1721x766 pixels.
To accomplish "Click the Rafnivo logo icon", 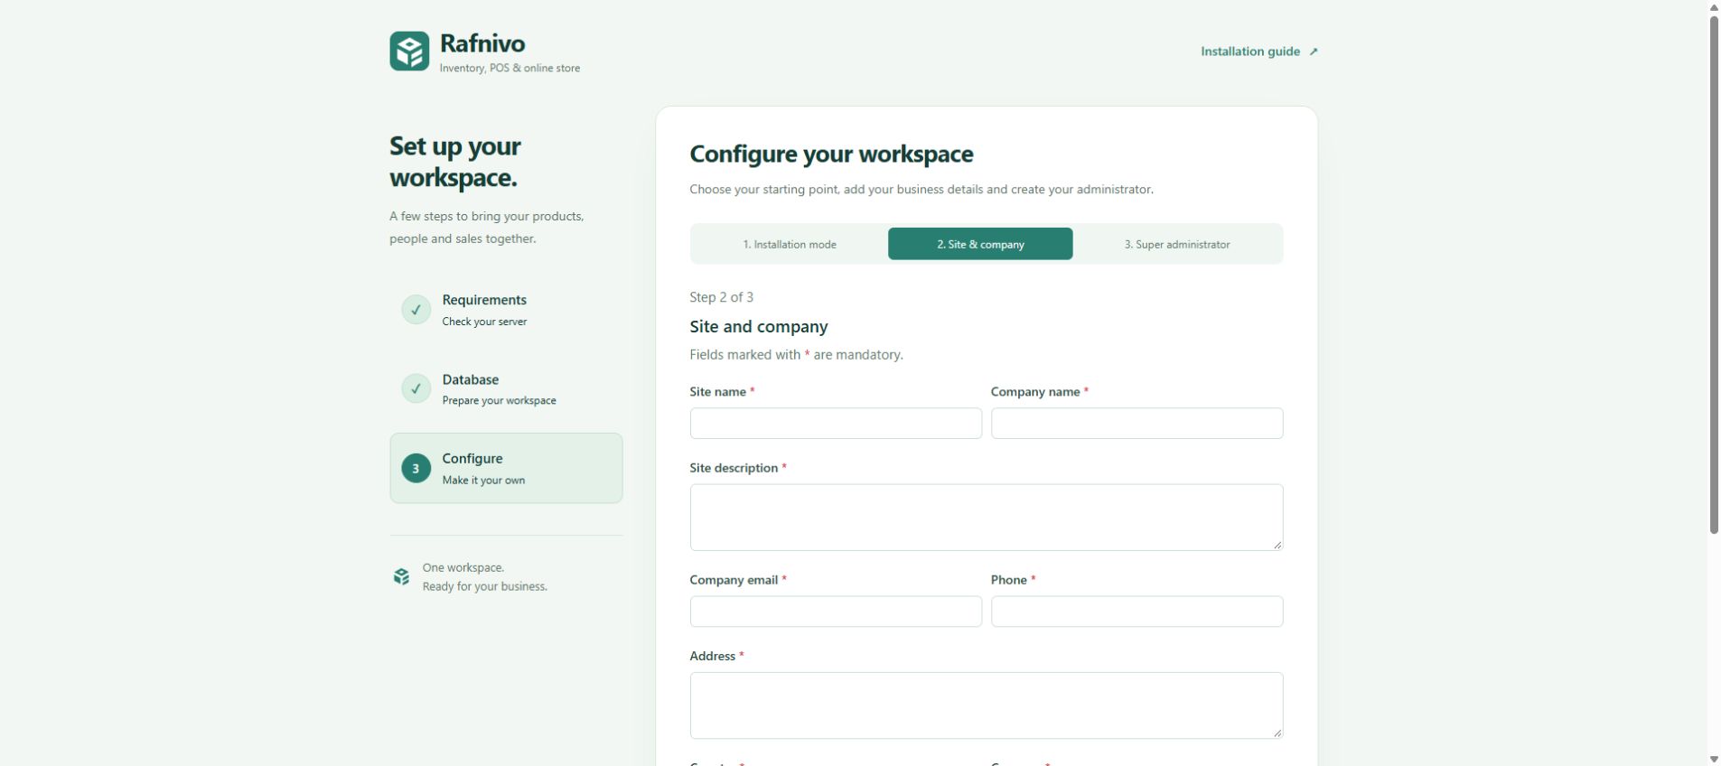I will coord(409,51).
